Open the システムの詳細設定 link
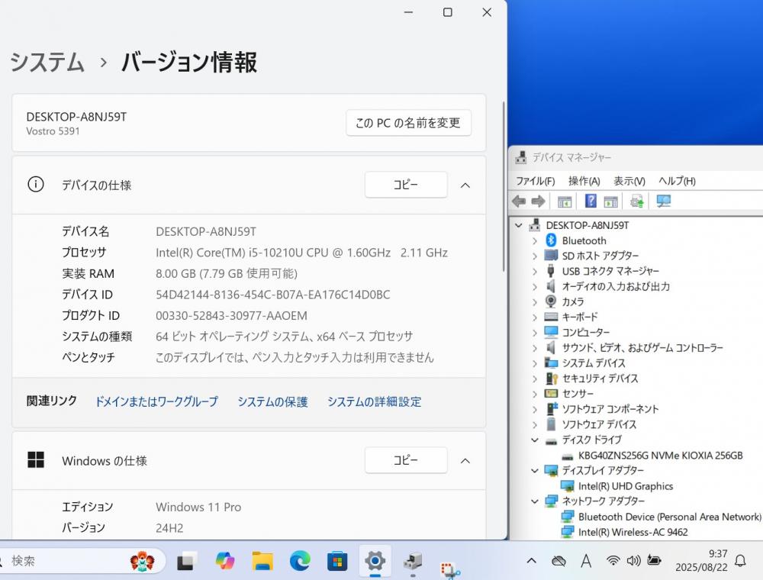Image resolution: width=763 pixels, height=580 pixels. pyautogui.click(x=374, y=401)
